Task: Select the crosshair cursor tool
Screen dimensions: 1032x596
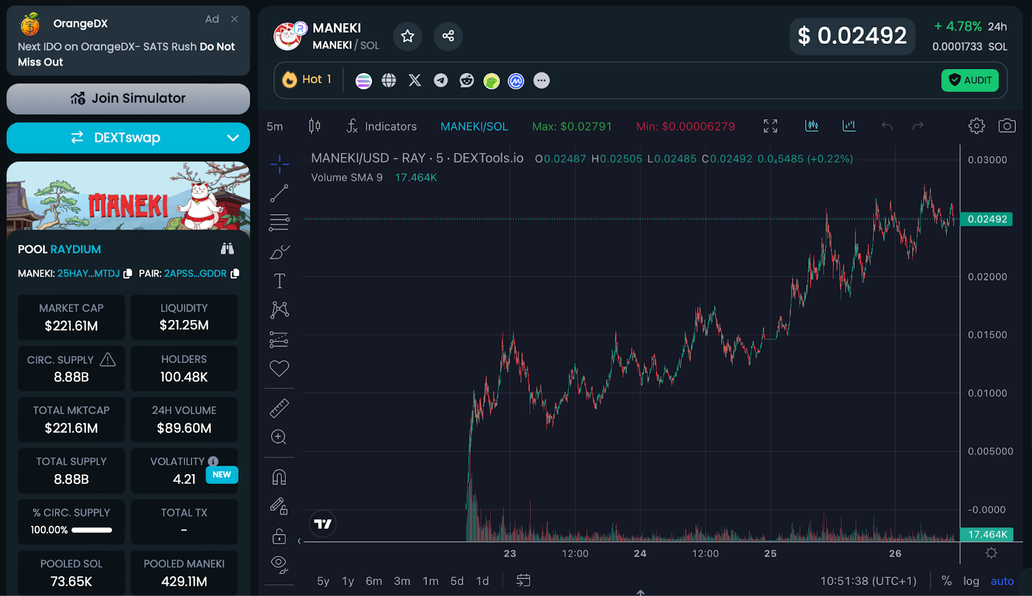Action: pyautogui.click(x=279, y=164)
